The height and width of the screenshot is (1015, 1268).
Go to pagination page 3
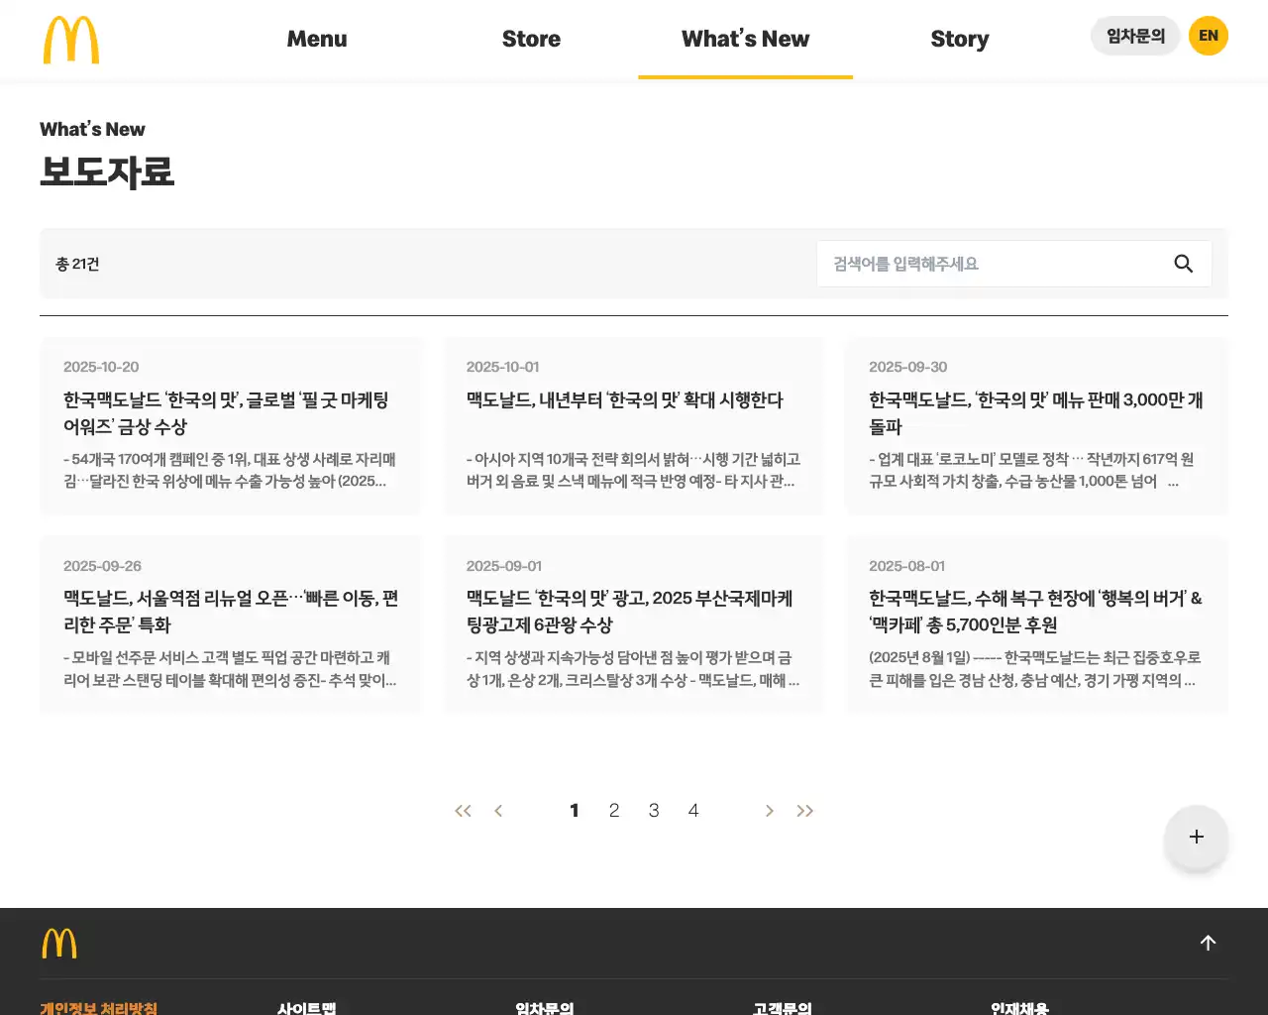point(654,811)
